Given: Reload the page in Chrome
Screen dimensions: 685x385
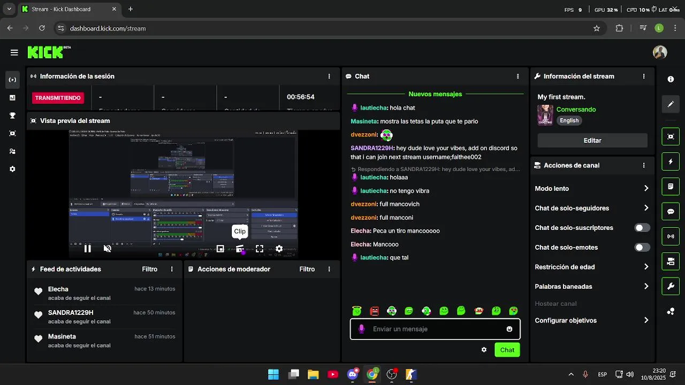Looking at the screenshot, I should [42, 28].
